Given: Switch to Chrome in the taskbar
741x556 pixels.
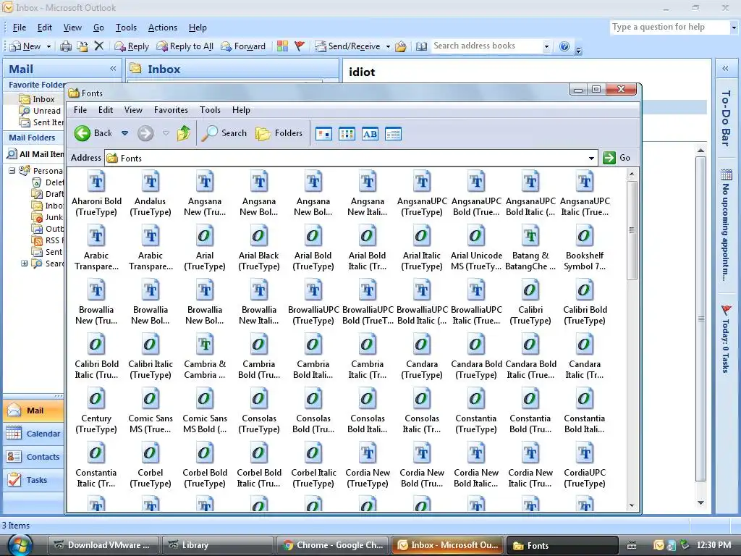Looking at the screenshot, I should point(333,545).
